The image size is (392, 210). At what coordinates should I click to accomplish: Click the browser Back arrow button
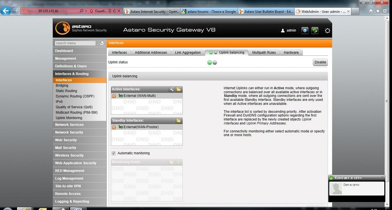6,11
